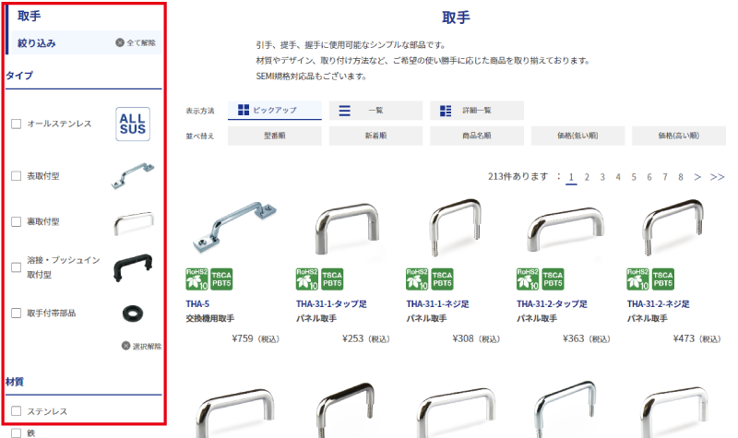Click the 一覧 list view icon

pyautogui.click(x=344, y=111)
